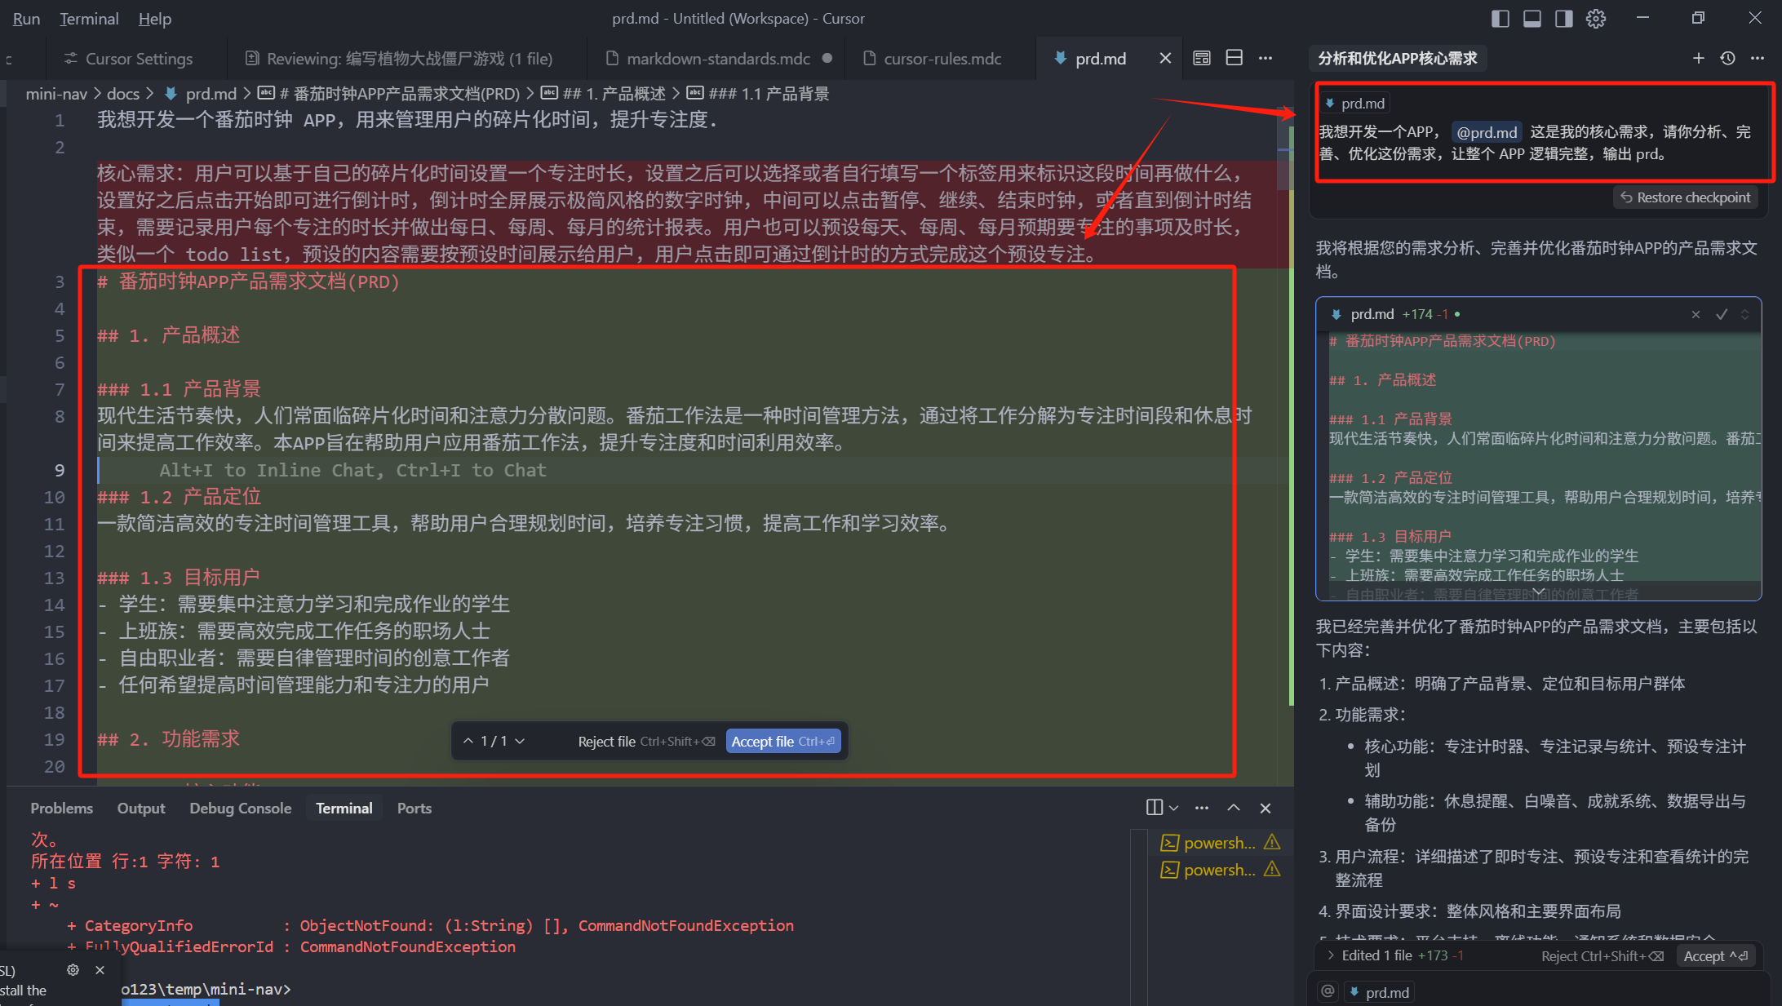
Task: Switch to the Problems panel tab
Action: pos(61,808)
